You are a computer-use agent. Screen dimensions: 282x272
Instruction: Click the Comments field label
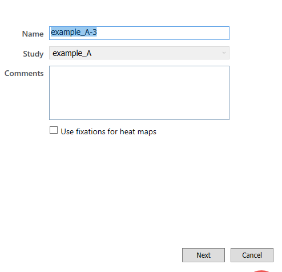point(24,73)
